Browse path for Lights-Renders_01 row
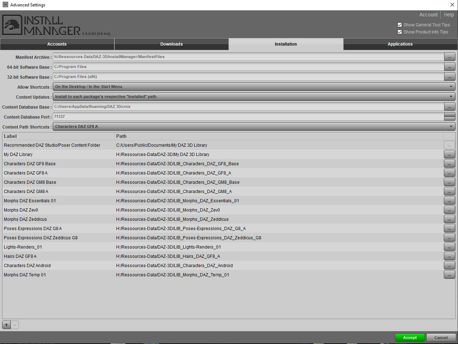 [449, 247]
